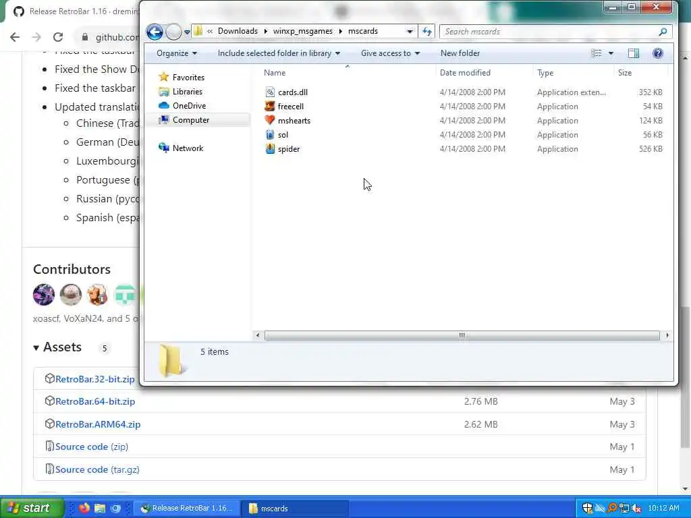The image size is (691, 518).
Task: Open the Give access to menu
Action: (x=390, y=53)
